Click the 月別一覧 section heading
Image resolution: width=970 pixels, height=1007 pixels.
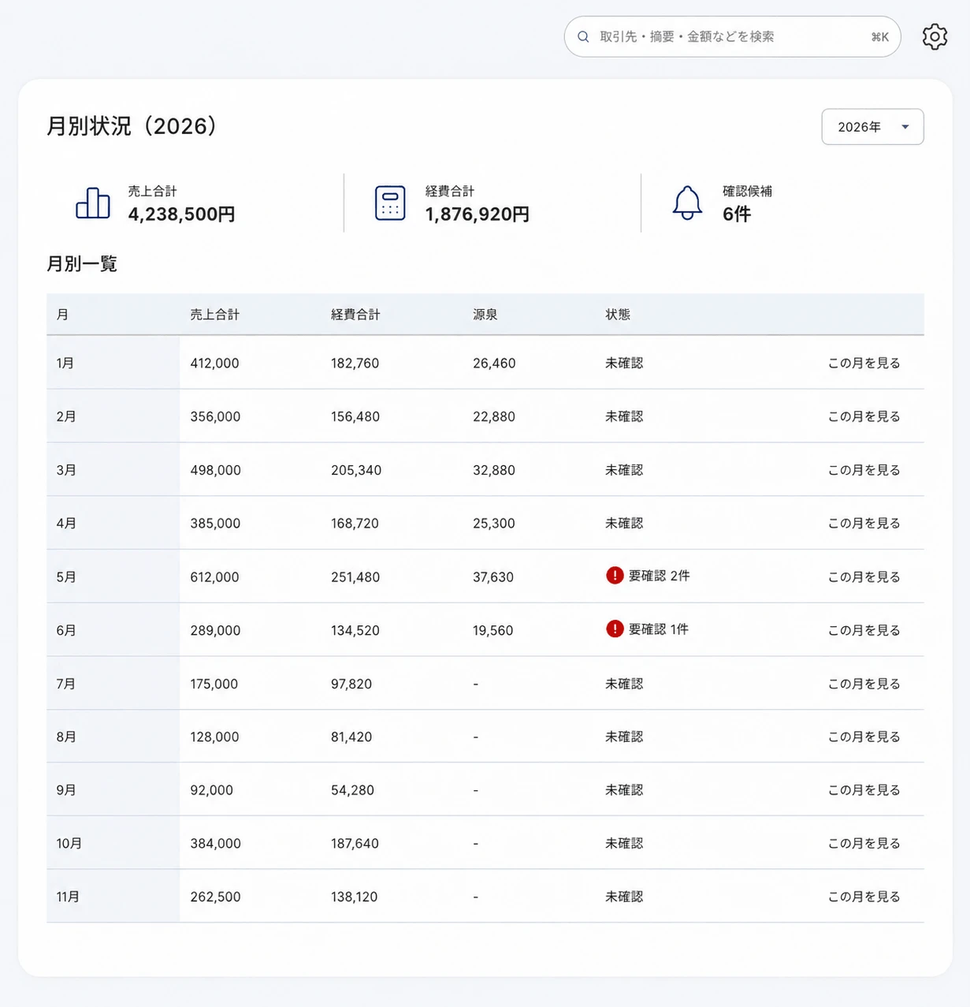82,264
